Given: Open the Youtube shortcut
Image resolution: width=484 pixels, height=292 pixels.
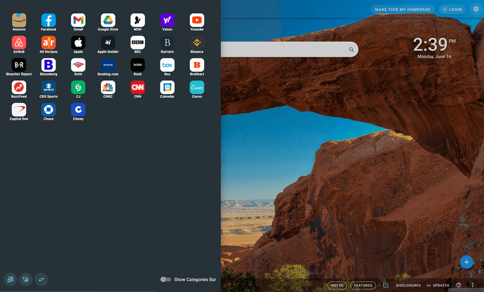Looking at the screenshot, I should coord(197,20).
